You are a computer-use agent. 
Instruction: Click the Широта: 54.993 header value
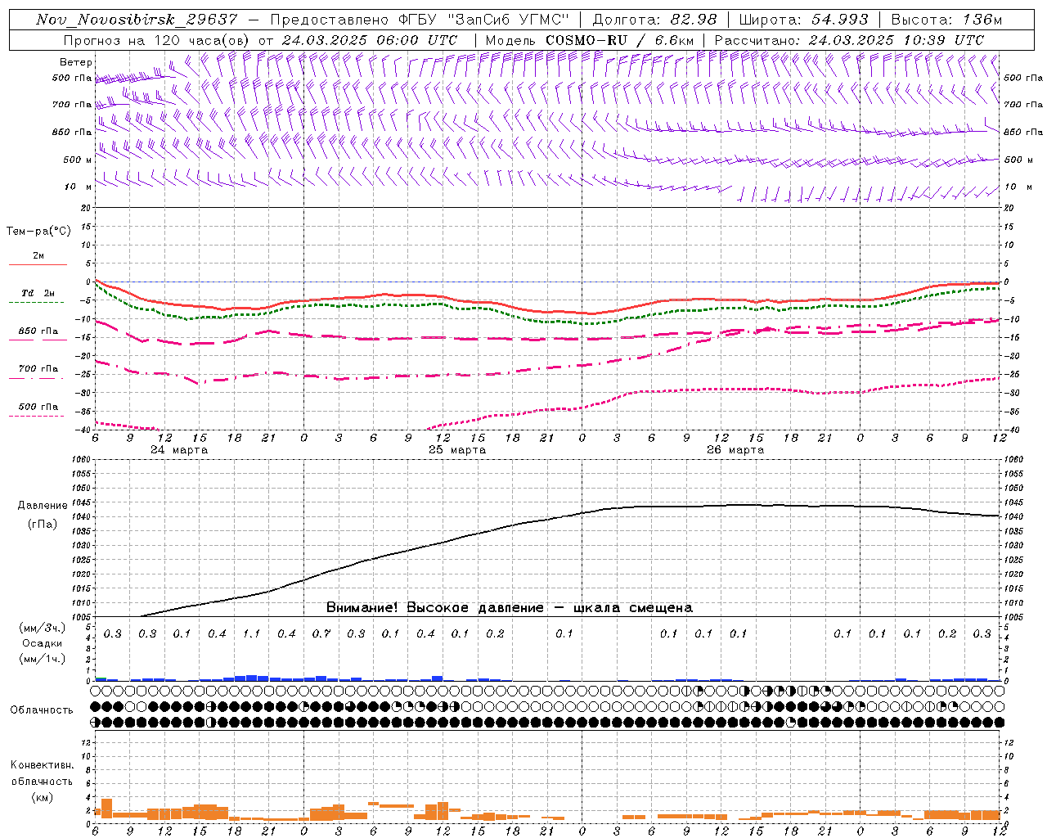pyautogui.click(x=803, y=20)
